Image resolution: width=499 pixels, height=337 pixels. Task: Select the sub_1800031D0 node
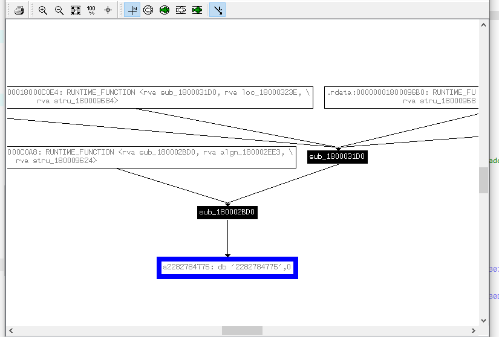point(338,156)
